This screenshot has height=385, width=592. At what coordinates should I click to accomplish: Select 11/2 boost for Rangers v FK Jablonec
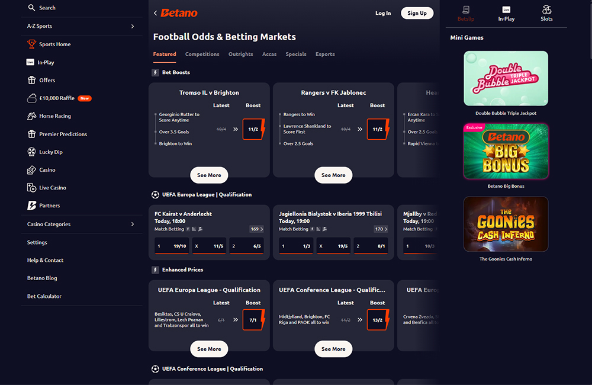[x=378, y=129]
